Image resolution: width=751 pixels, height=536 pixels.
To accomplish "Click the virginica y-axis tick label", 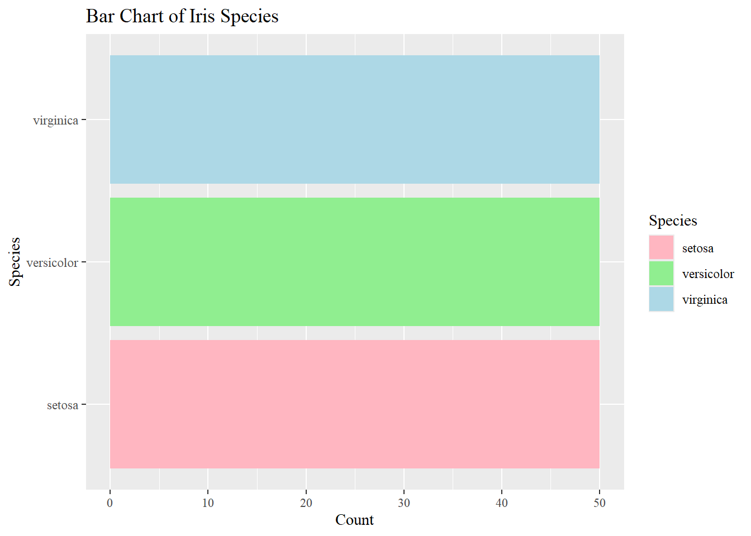I will coord(55,121).
